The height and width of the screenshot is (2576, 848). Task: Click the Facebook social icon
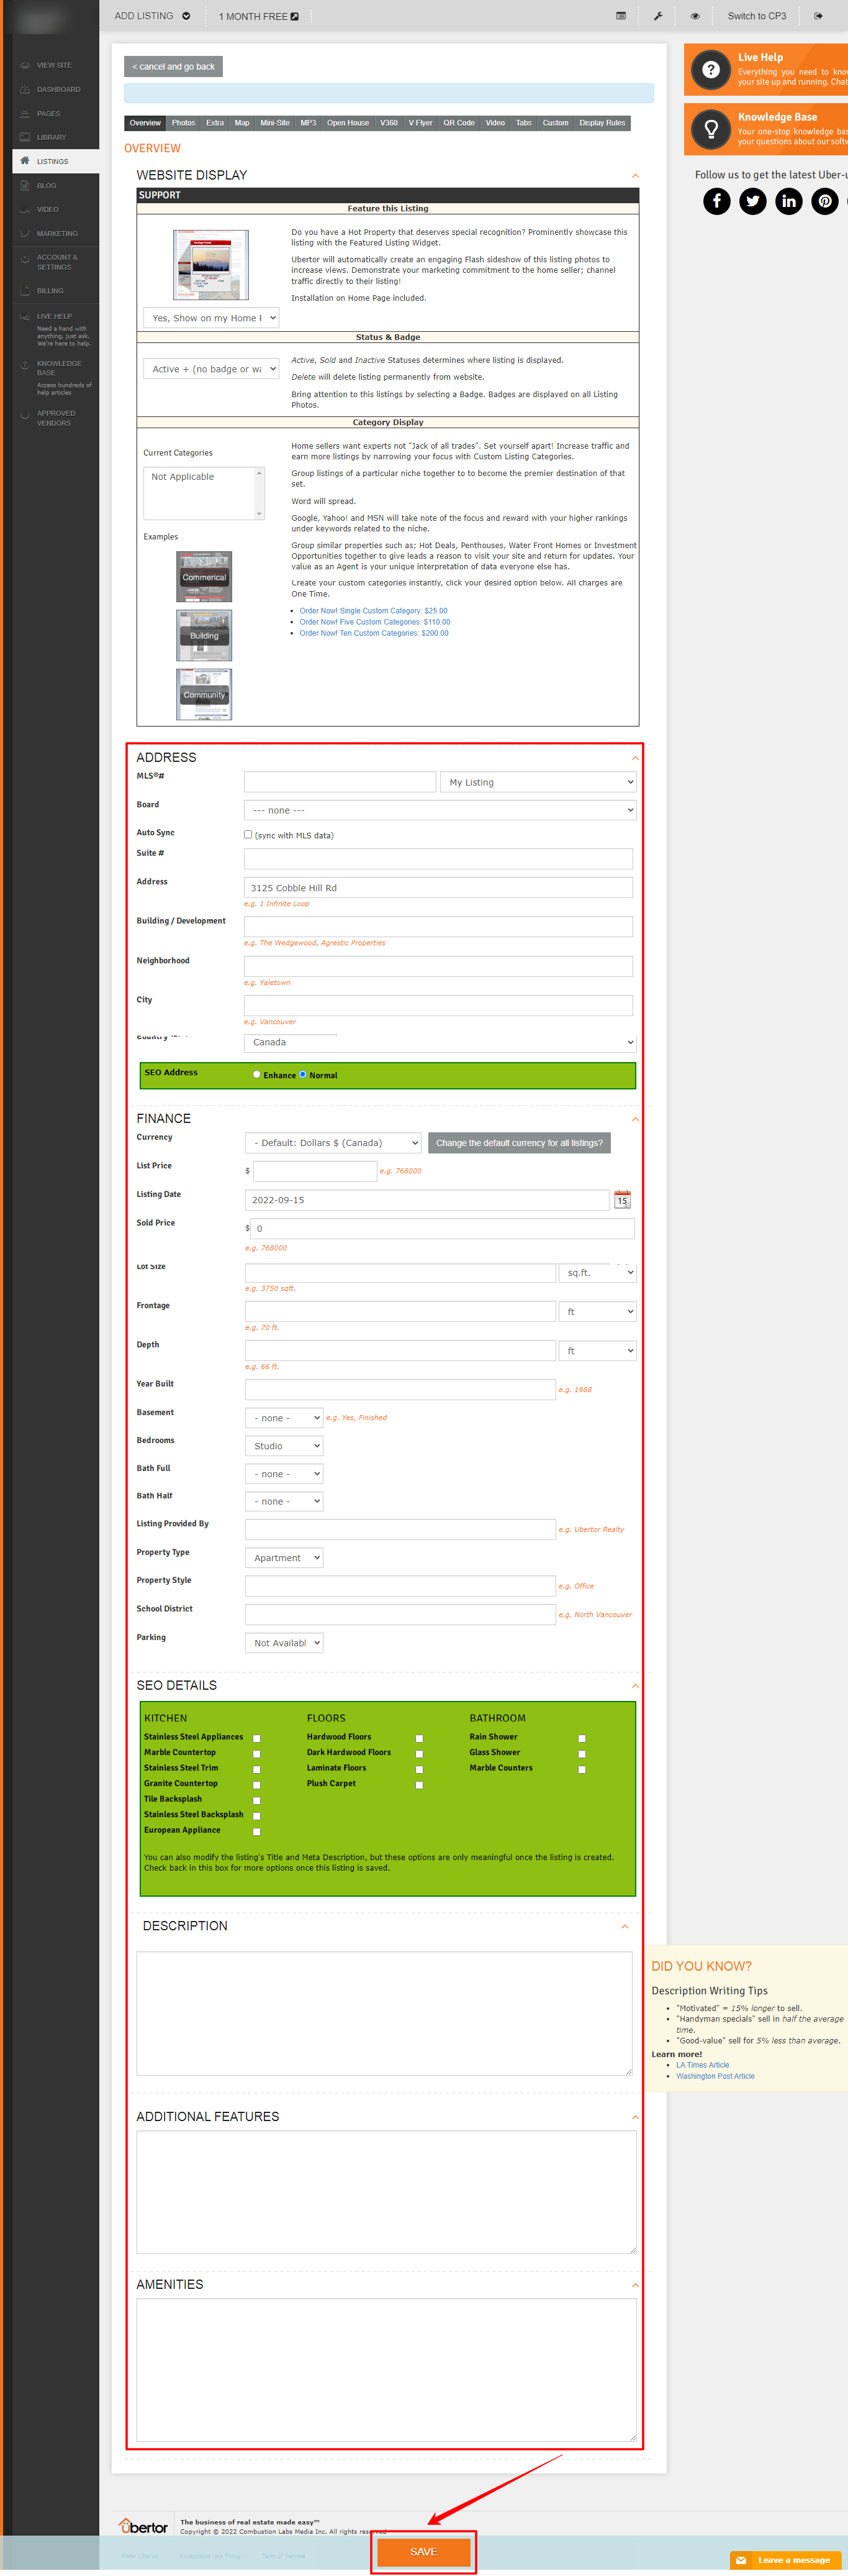pyautogui.click(x=717, y=201)
